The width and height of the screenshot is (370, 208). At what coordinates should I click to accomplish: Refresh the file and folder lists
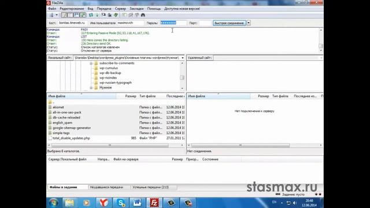[91, 15]
